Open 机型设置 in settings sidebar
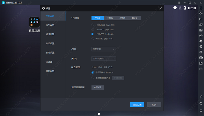The width and height of the screenshot is (204, 116). point(53,25)
